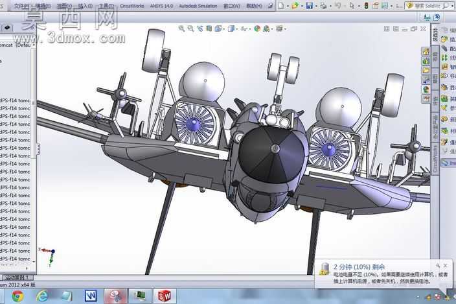Open the 编辑(E) menu
Viewport: 456px width, 304px height.
[x=43, y=6]
